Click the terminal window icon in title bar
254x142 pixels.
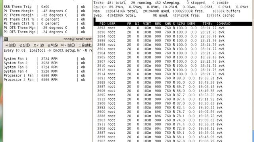pyautogui.click(x=6, y=39)
